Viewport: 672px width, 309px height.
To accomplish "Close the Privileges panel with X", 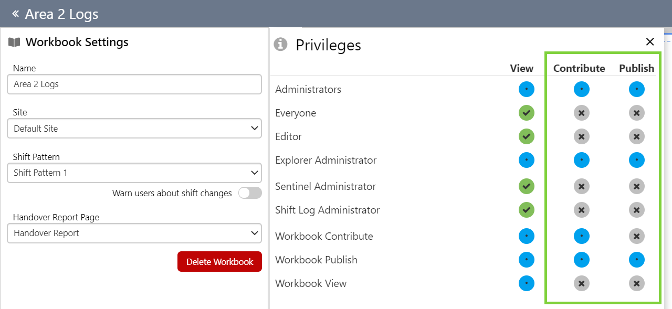I will tap(650, 42).
